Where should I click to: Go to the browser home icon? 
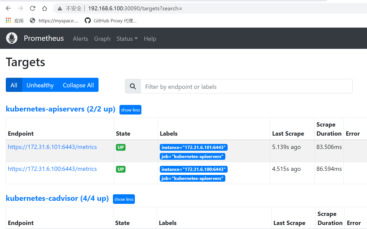point(45,8)
